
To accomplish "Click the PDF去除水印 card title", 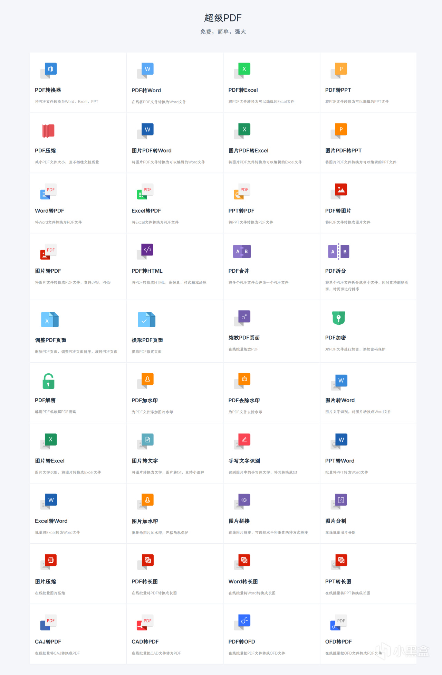I will 244,400.
